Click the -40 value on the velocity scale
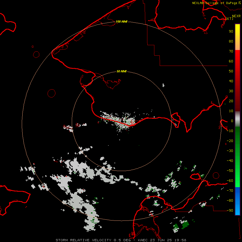The image size is (242, 242). click(230, 161)
